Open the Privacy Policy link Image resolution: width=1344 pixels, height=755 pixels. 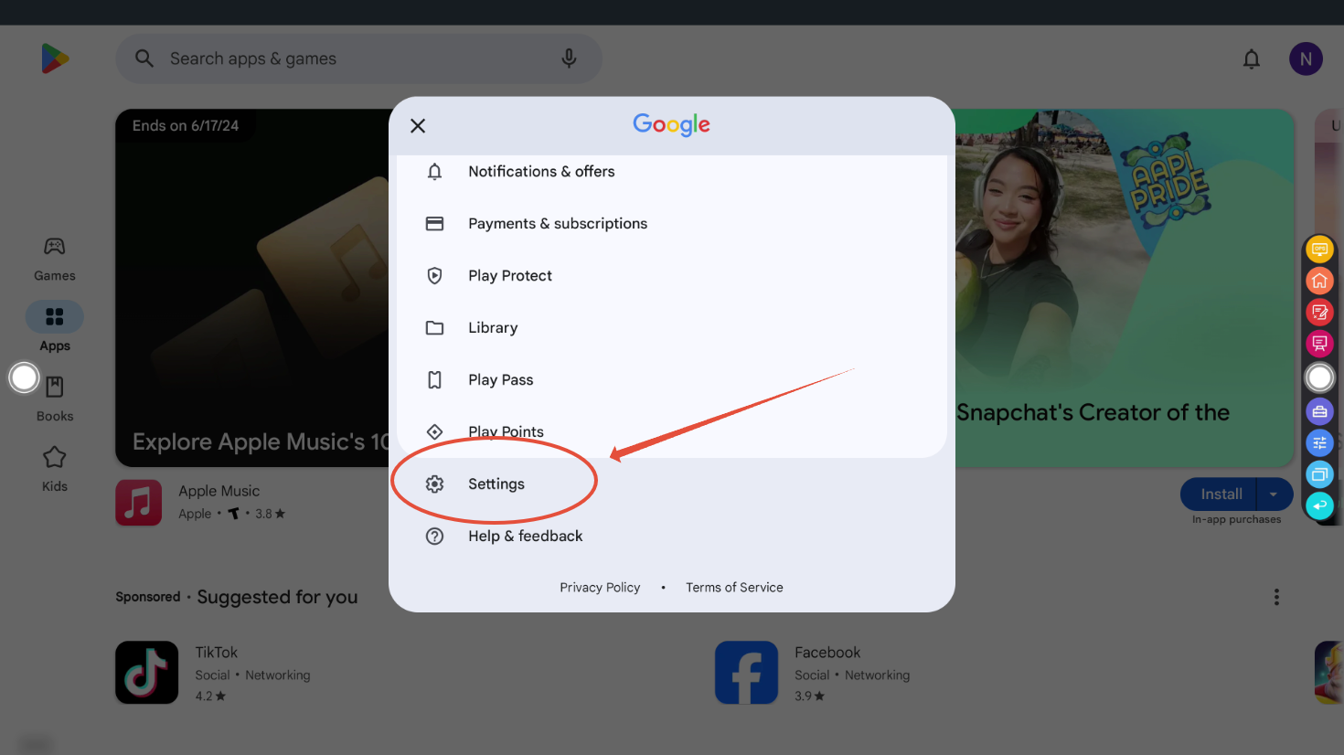tap(600, 588)
